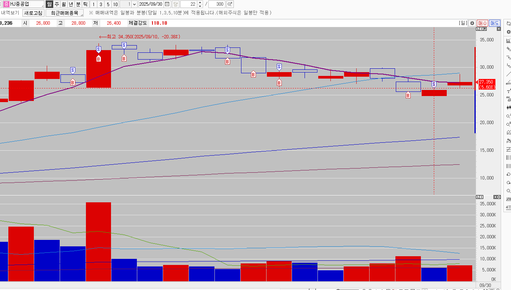511x290 pixels.
Task: Increase the 22 count stepper up
Action: click(200, 3)
